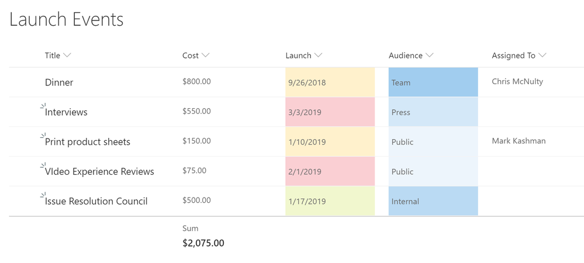Select the $800.00 cost cell
The width and height of the screenshot is (584, 263).
tap(196, 81)
